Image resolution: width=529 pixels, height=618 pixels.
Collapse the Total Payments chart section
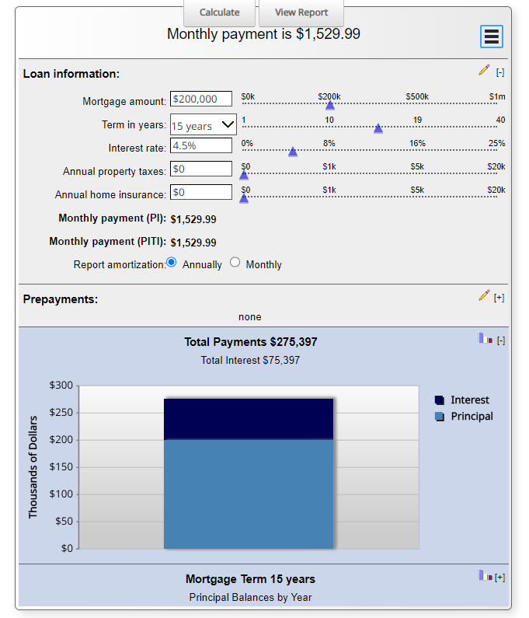[x=501, y=340]
